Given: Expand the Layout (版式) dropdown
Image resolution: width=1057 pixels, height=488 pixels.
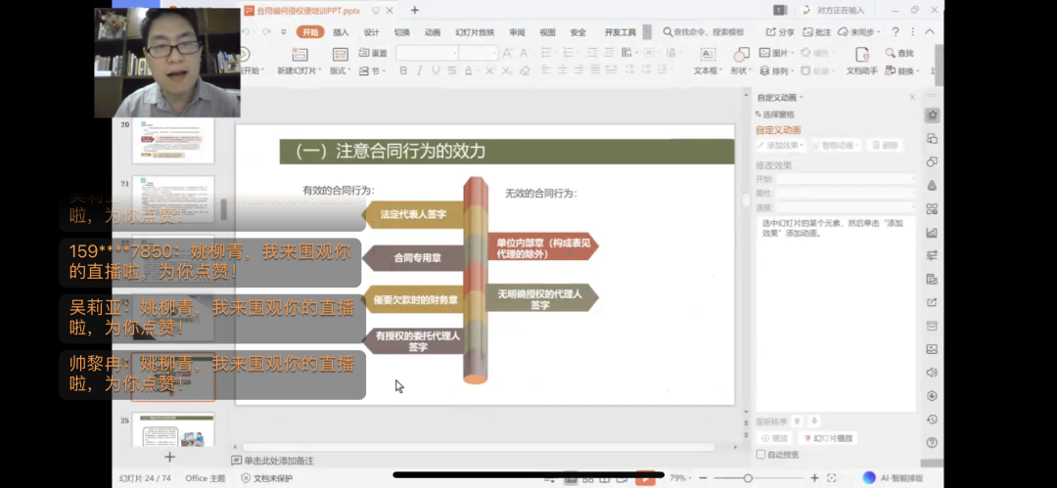Looking at the screenshot, I should pos(340,70).
